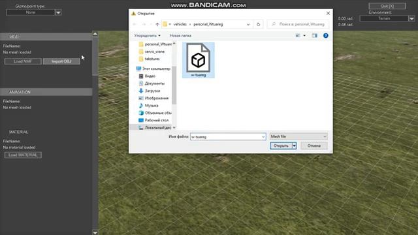Go back in the file dialog
This screenshot has height=235, width=418.
point(135,24)
